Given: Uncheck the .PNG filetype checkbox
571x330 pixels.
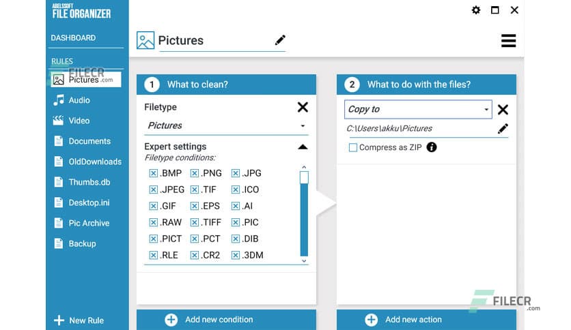Looking at the screenshot, I should click(195, 173).
